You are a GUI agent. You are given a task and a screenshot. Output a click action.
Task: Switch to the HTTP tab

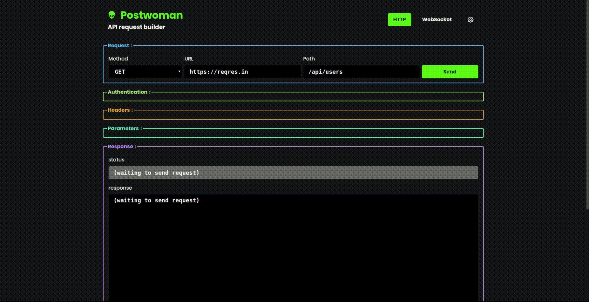tap(399, 20)
